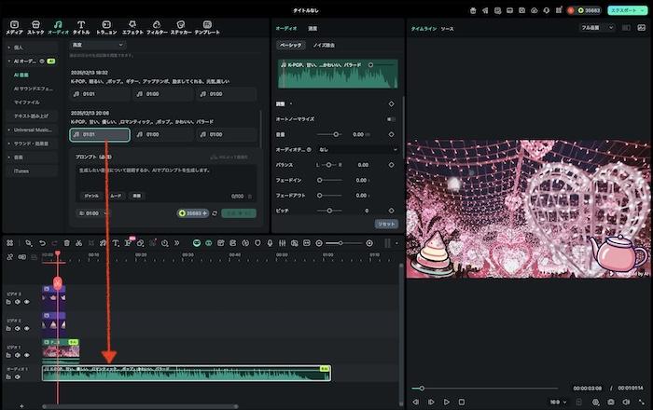Open the メディア (Media) tab
This screenshot has height=410, width=653.
(14, 27)
